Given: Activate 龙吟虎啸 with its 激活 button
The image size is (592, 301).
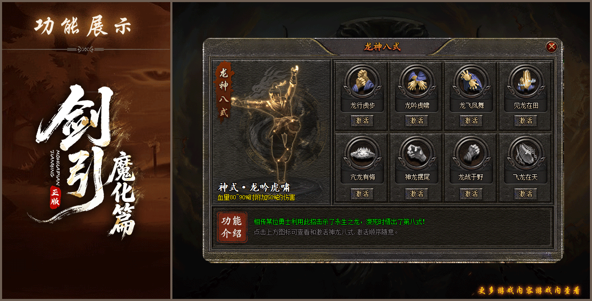Looking at the screenshot, I should (416, 121).
